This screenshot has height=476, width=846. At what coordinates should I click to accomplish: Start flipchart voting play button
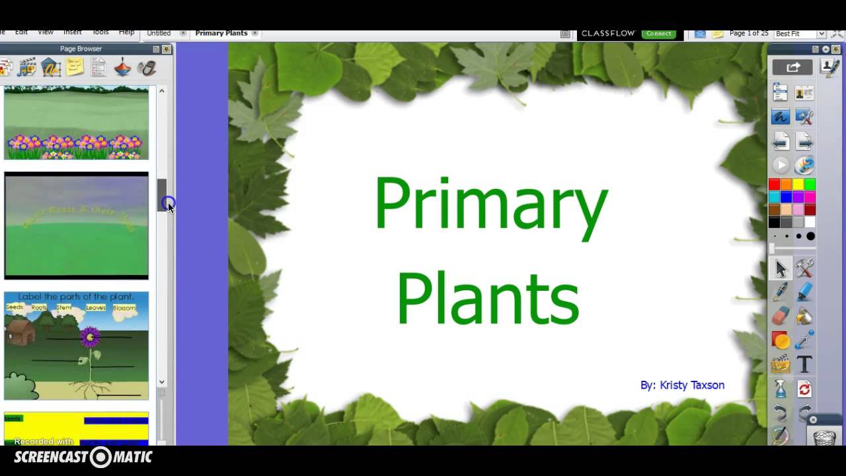pos(781,165)
